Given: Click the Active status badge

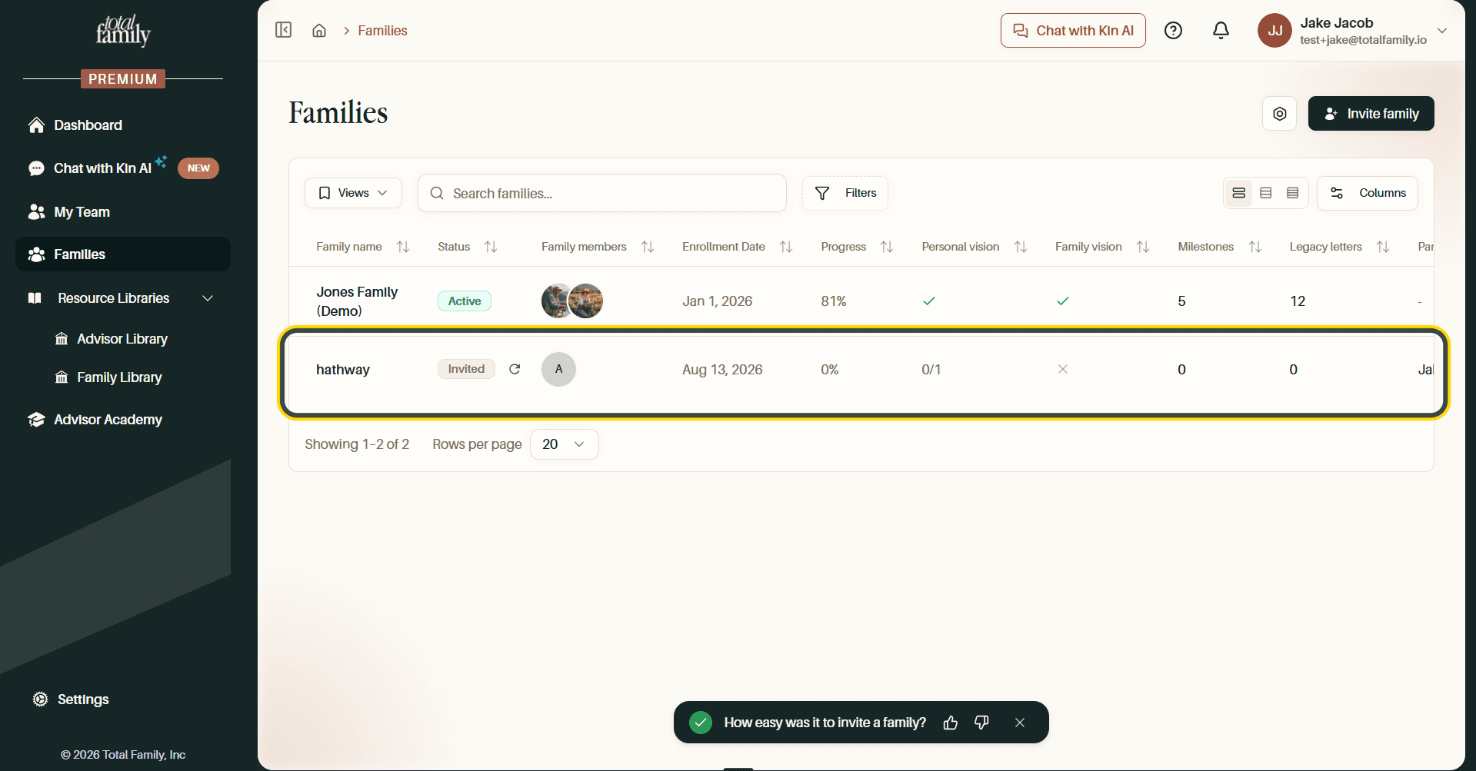Looking at the screenshot, I should 465,301.
